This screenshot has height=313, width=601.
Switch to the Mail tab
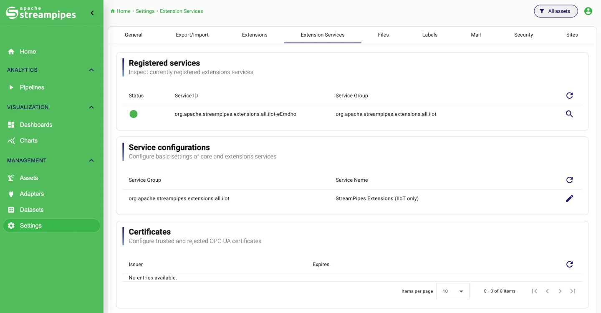point(476,35)
